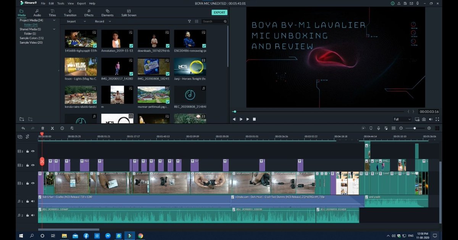Image resolution: width=458 pixels, height=240 pixels.
Task: Mute audio track 1
Action: point(33,201)
